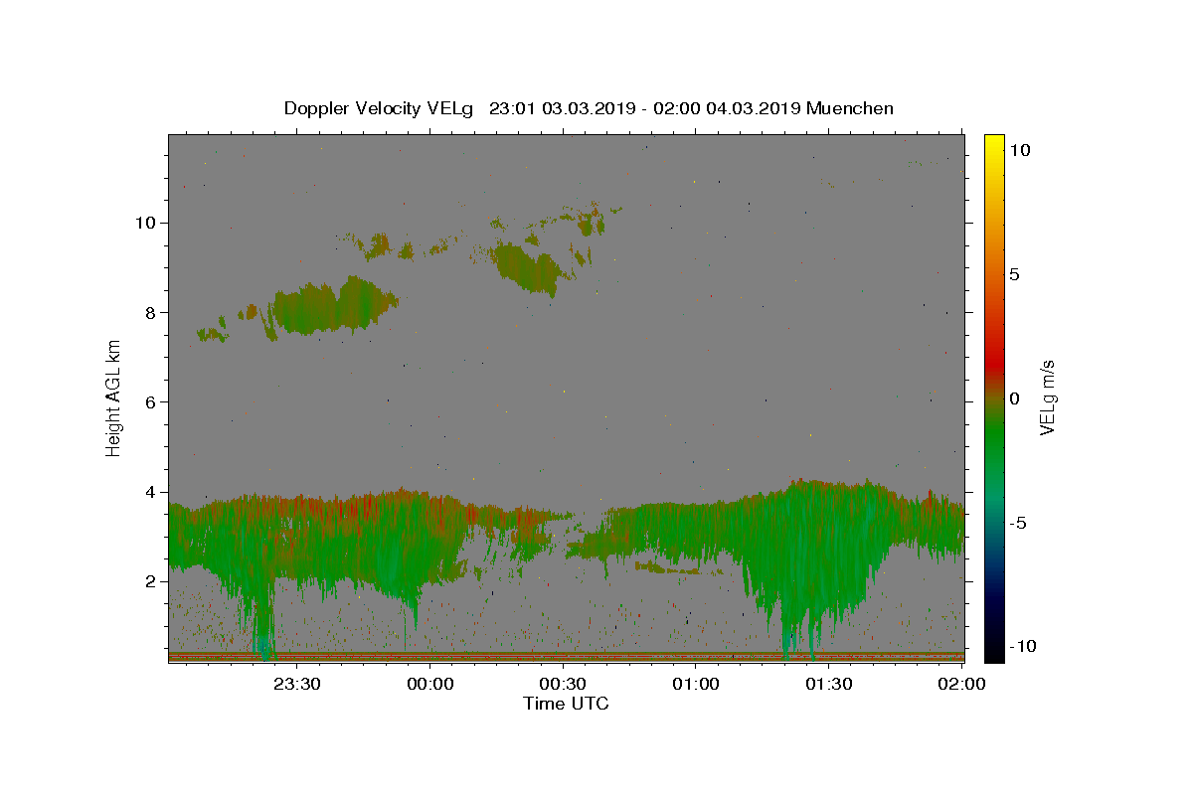
Task: Click the black bottom of the colorbar
Action: tap(994, 651)
